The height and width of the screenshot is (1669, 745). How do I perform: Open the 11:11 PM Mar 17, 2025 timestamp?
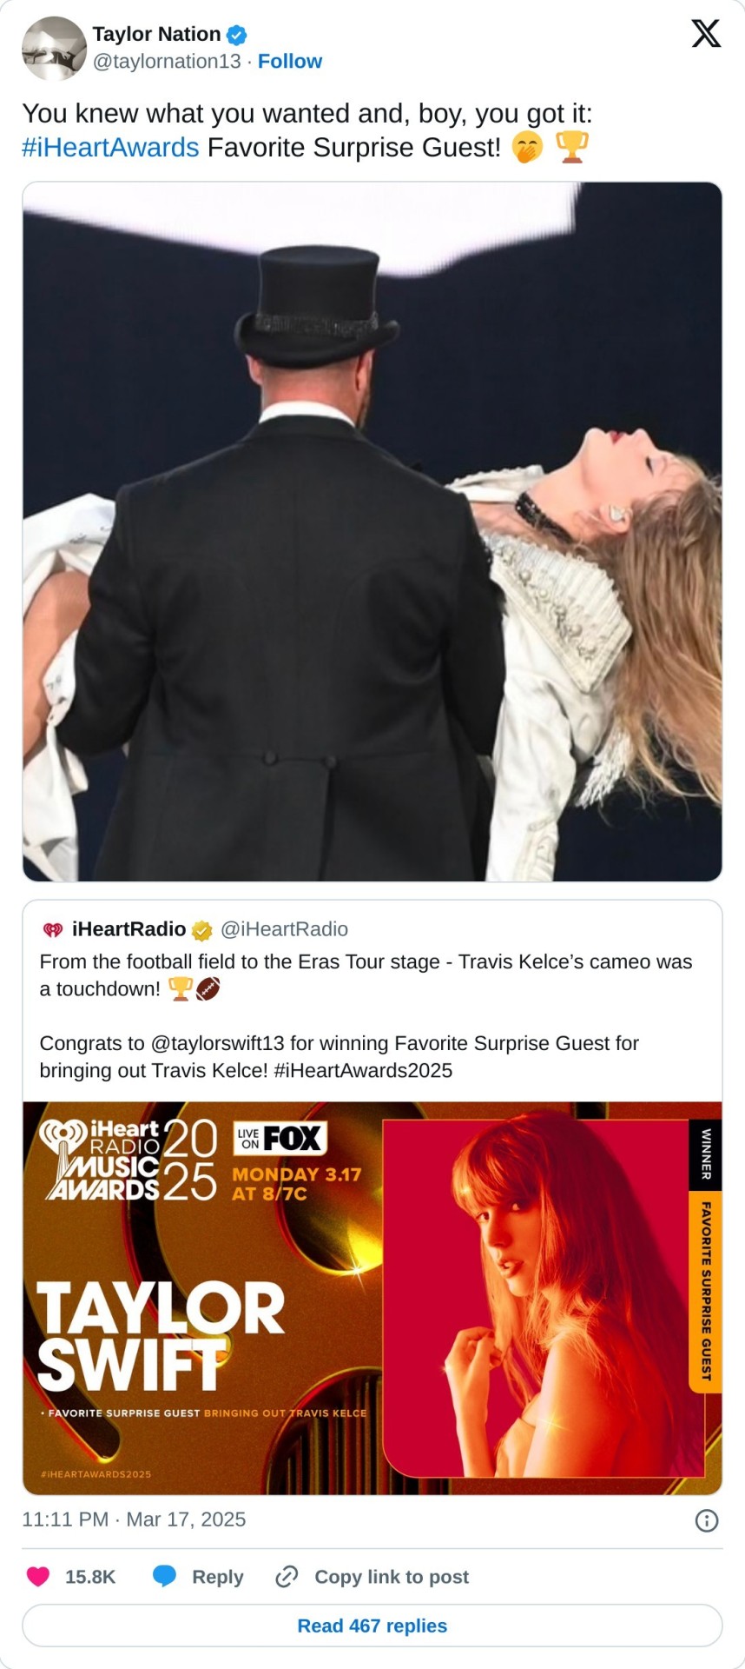pyautogui.click(x=134, y=1519)
